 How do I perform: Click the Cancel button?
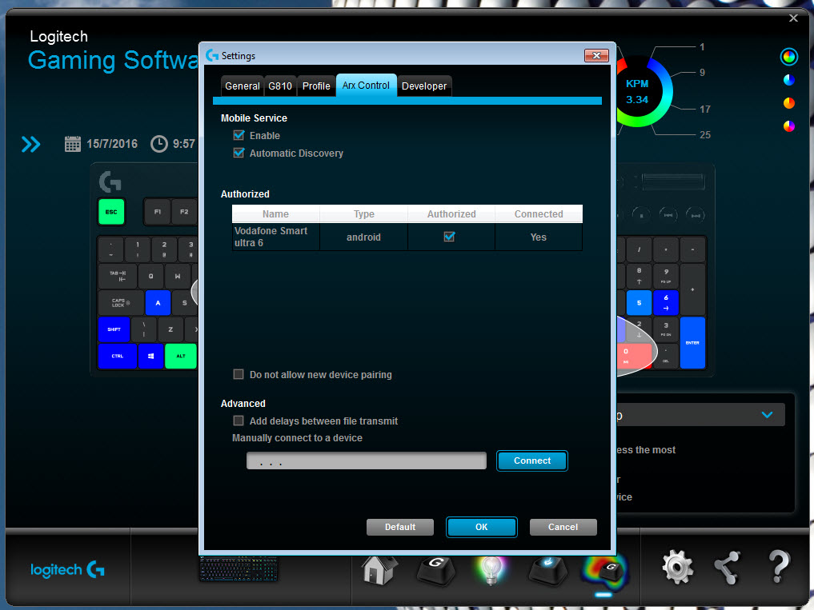tap(563, 527)
